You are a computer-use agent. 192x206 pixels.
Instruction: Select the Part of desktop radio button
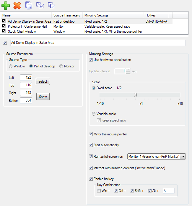31,66
